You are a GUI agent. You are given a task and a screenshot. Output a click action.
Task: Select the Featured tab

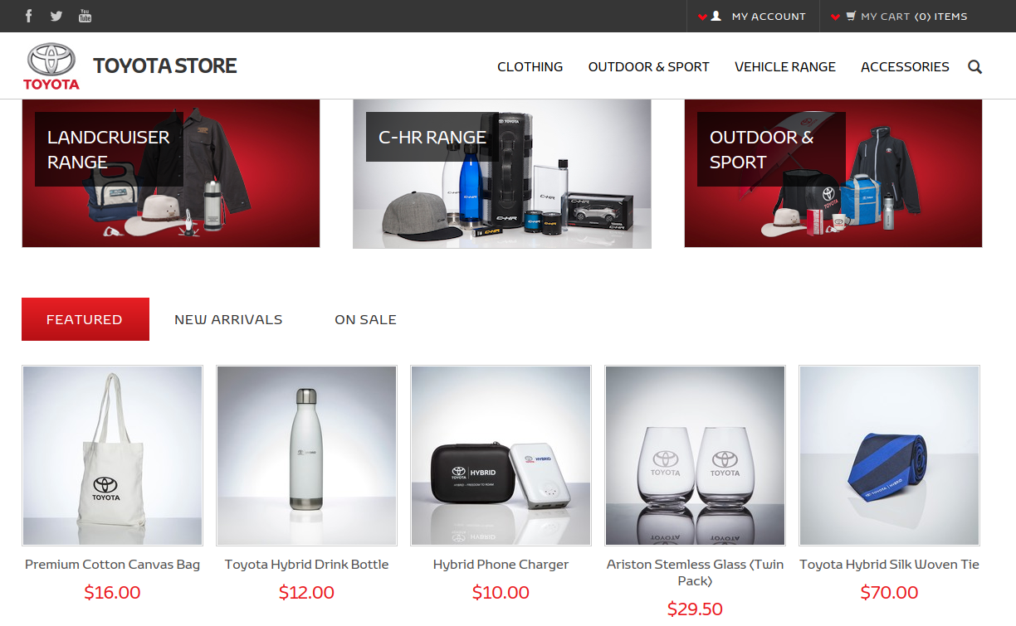tap(85, 319)
